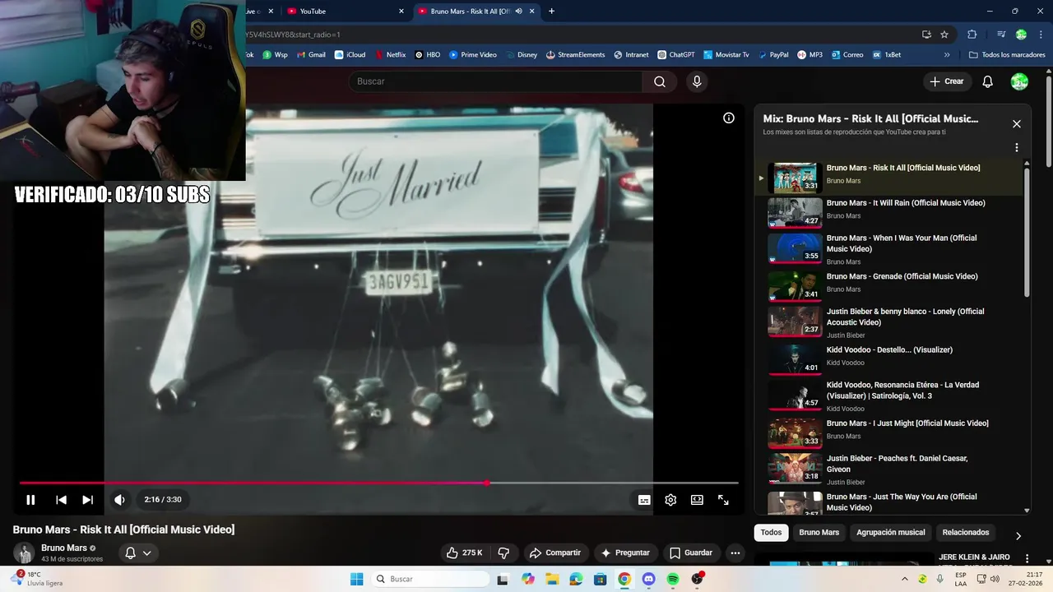Pause the video with the pause button
Screen dimensions: 1053x592
(30, 500)
